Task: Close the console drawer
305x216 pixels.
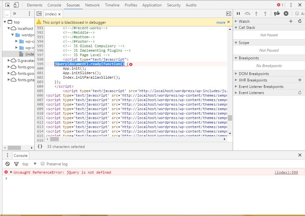Action: 300,155
